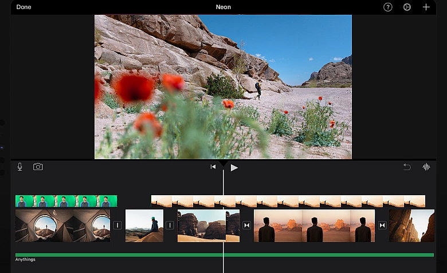Screen dimensions: 447x273
Task: Skip to beginning of timeline
Action: [x=213, y=167]
